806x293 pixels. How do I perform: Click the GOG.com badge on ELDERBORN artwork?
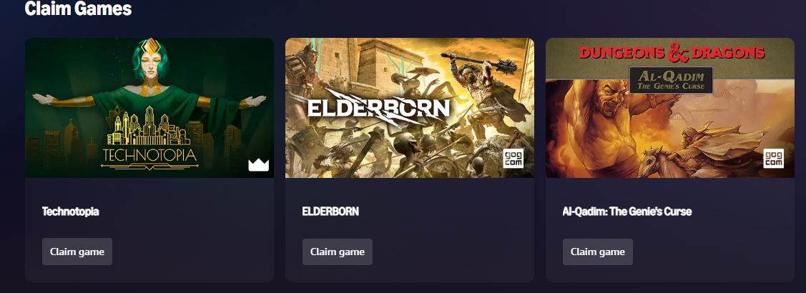tap(513, 159)
